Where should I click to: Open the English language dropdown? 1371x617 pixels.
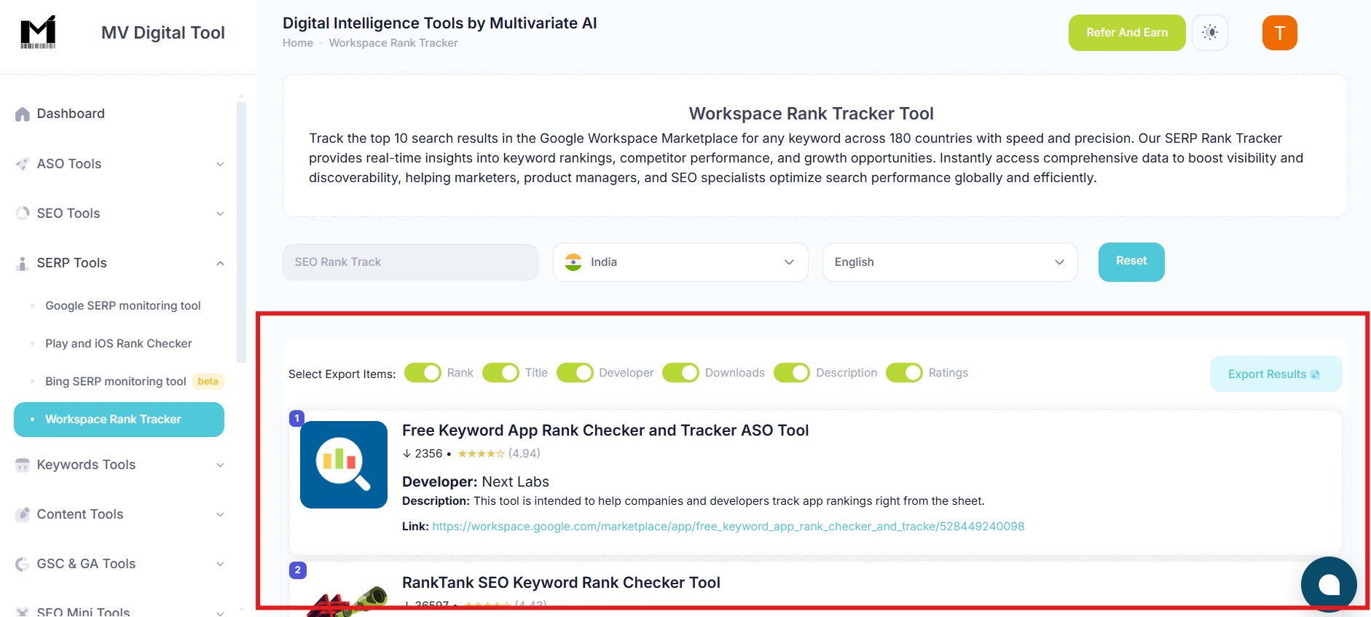[x=950, y=262]
